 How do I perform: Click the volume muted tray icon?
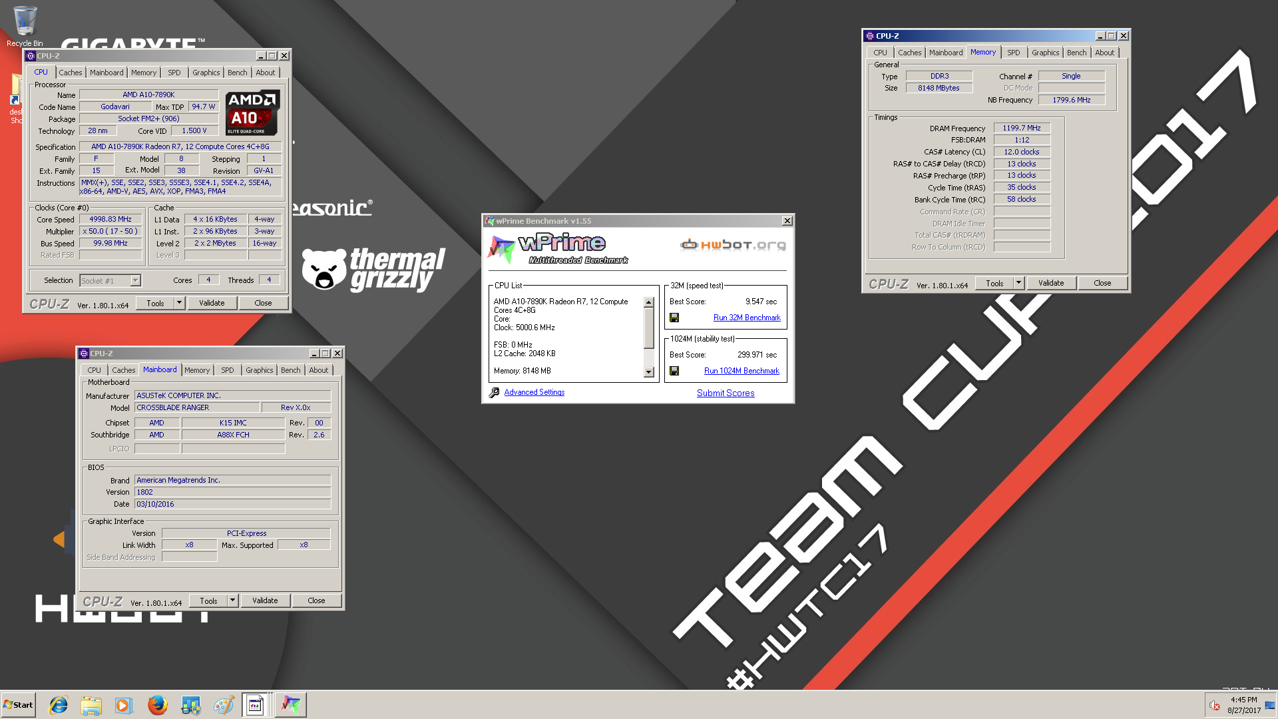(1214, 706)
